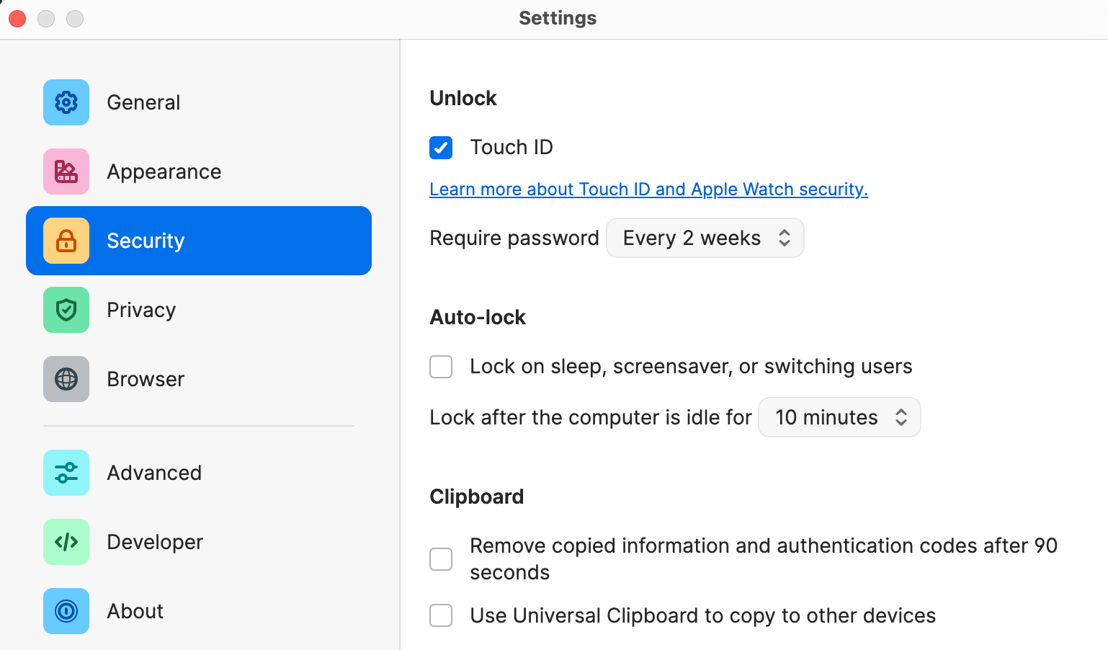Enable removing copied information after 90 seconds

tap(441, 559)
